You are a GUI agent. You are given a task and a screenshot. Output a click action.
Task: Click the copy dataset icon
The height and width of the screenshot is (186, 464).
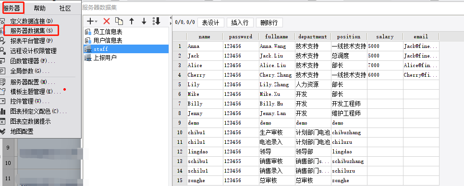point(119,21)
